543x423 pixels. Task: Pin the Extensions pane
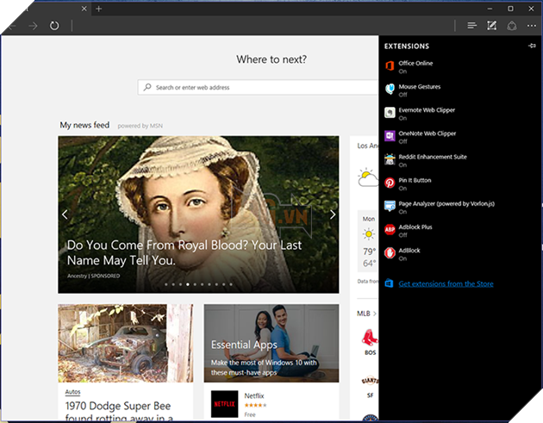532,46
